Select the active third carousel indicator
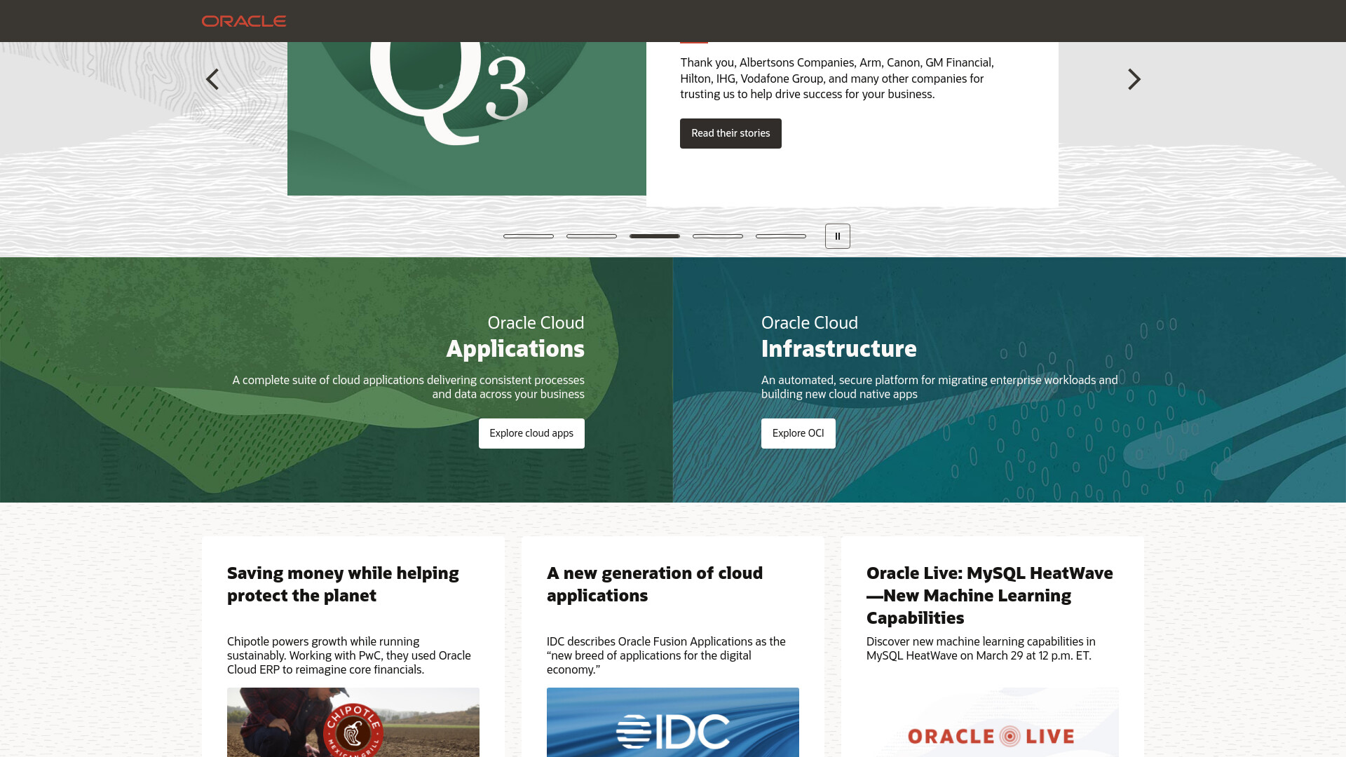The height and width of the screenshot is (757, 1346). [655, 236]
